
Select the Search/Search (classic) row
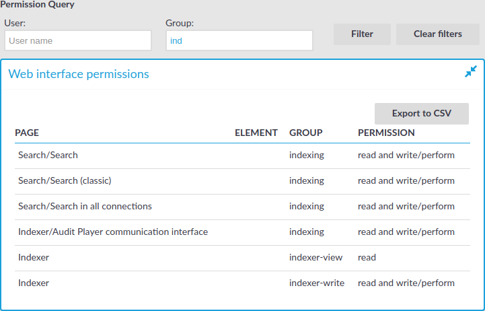click(x=242, y=182)
